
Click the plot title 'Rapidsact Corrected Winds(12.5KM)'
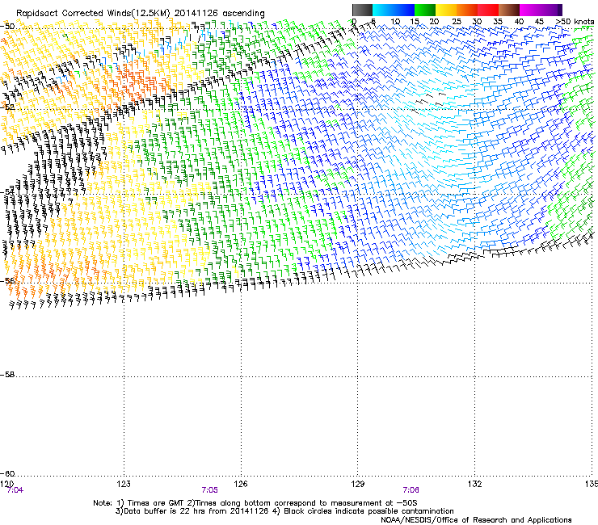pos(93,13)
